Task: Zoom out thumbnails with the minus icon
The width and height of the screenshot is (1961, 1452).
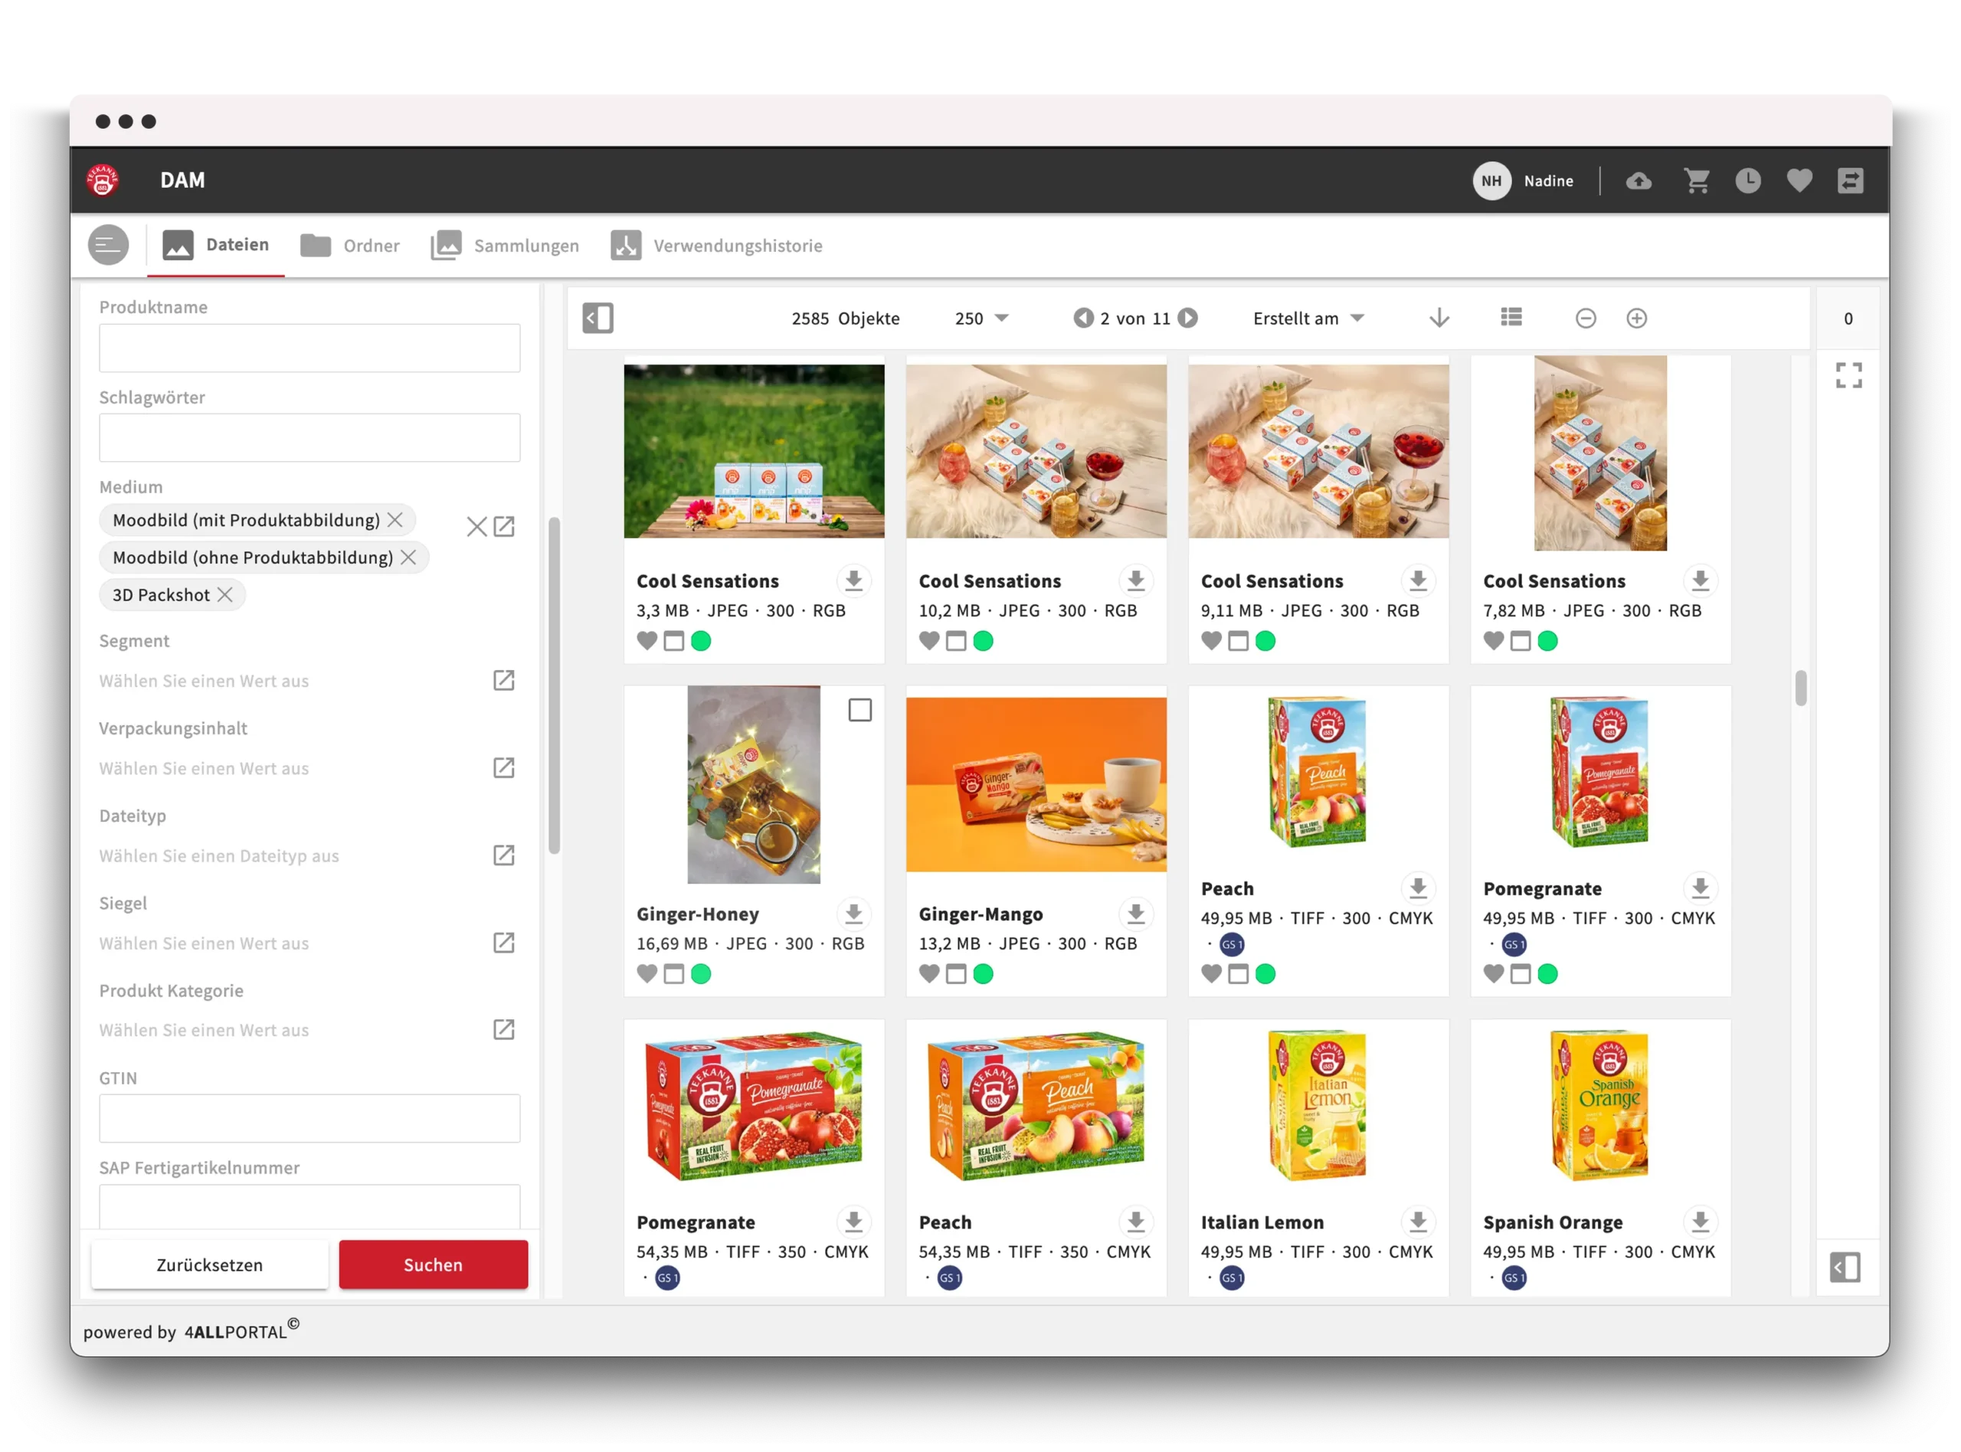Action: tap(1586, 318)
